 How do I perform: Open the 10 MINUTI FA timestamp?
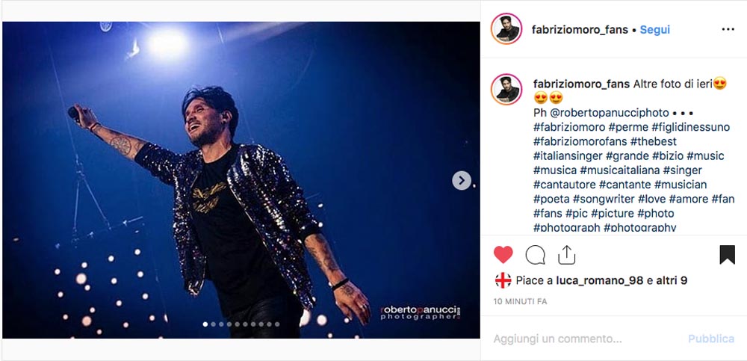[520, 301]
